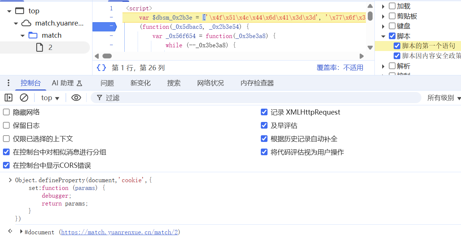Click the 第 1 行, 第 26 列 status text
Screen dimensions: 461x238
pos(138,68)
